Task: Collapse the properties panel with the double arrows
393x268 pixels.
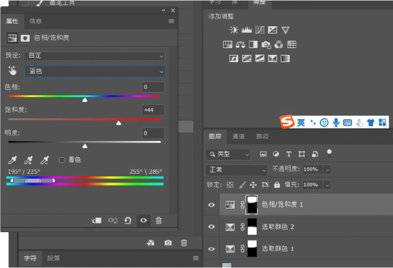Action: (164, 10)
